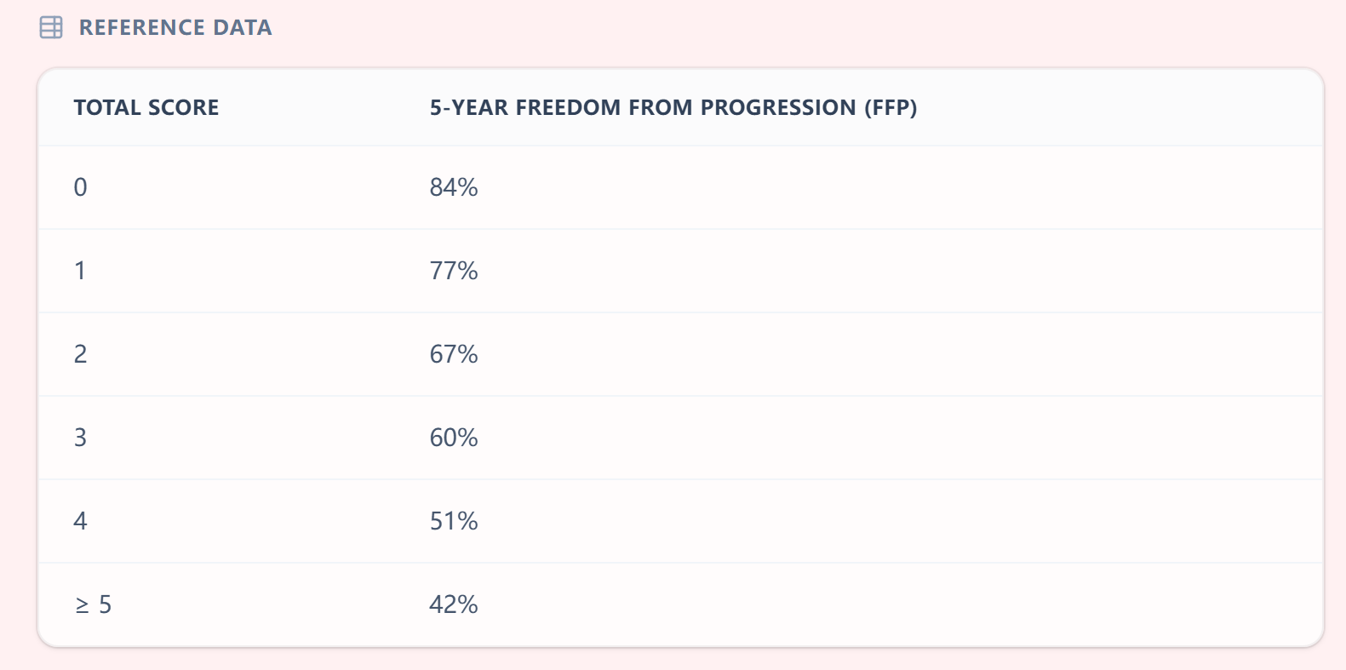
Task: Click the word 'SCORE' in first column header
Action: pyautogui.click(x=183, y=107)
